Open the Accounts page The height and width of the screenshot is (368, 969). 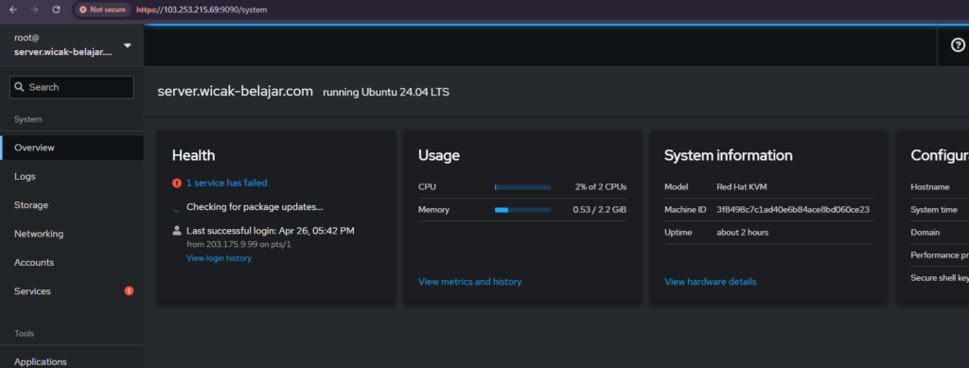72,262
